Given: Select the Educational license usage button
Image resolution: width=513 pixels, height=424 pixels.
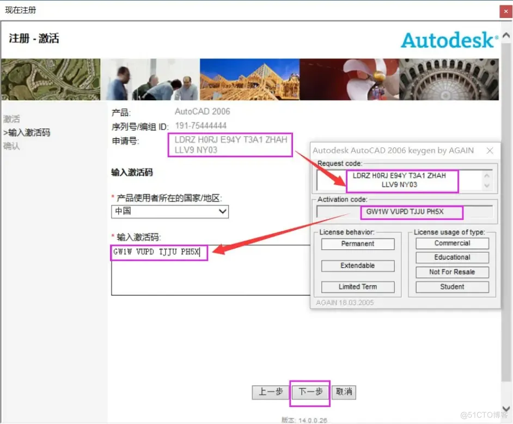Looking at the screenshot, I should (x=452, y=257).
